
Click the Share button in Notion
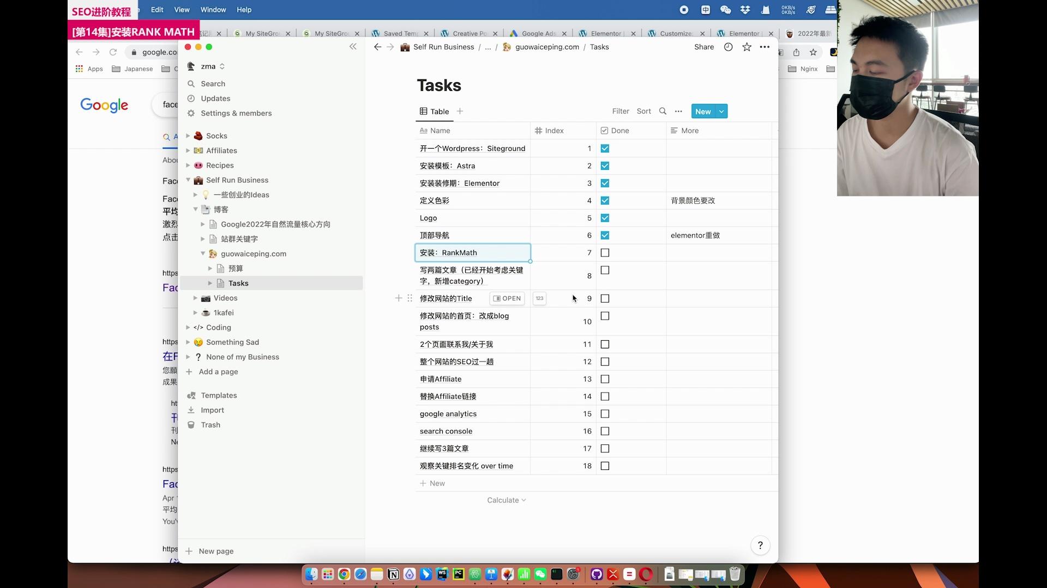pyautogui.click(x=704, y=47)
